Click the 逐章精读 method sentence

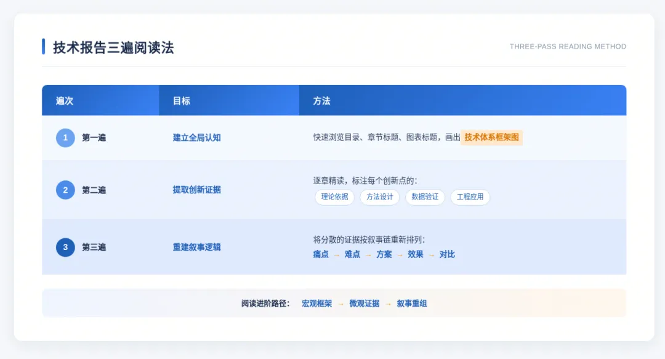[365, 181]
